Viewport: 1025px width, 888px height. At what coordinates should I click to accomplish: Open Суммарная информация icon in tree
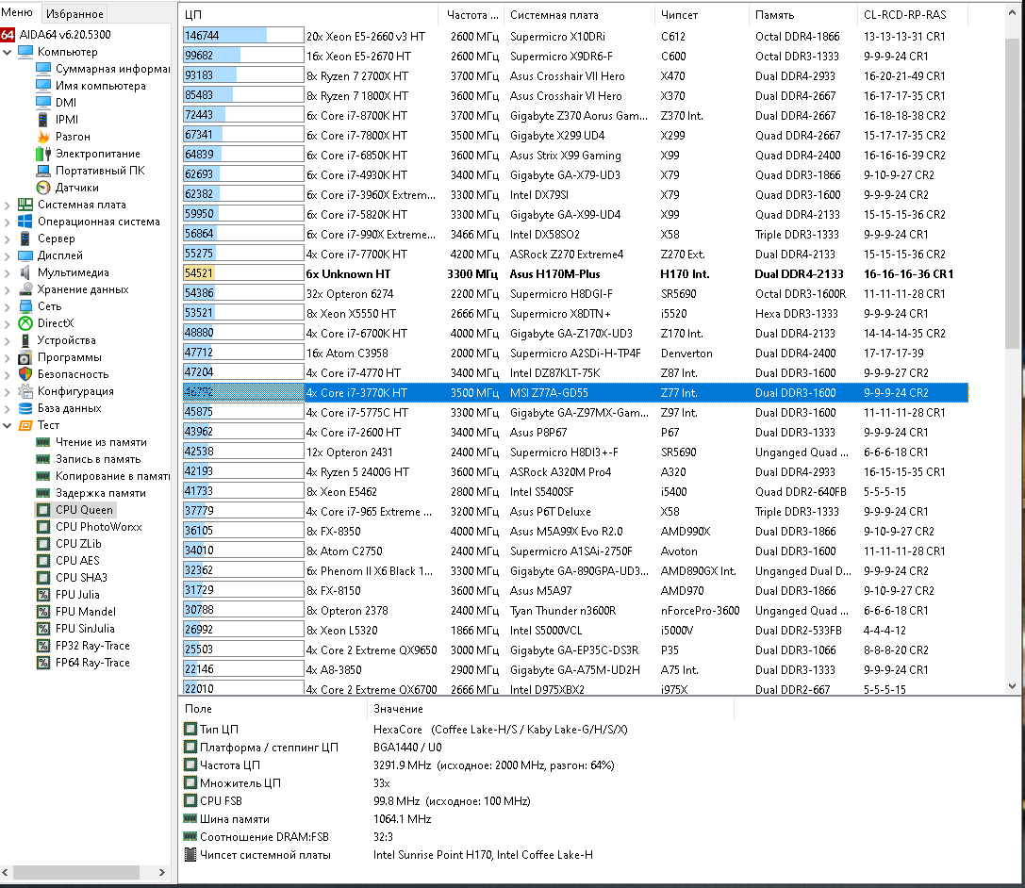[x=43, y=69]
